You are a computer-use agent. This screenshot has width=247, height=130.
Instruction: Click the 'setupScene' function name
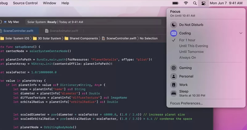[24, 47]
